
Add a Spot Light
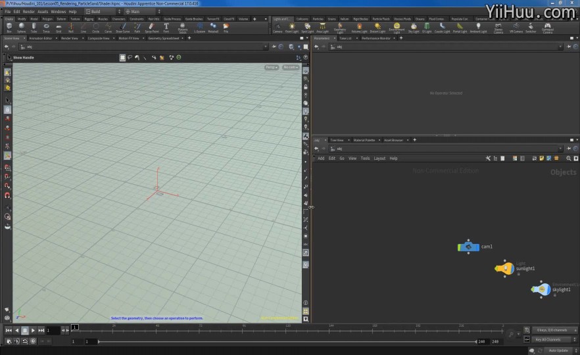307,28
